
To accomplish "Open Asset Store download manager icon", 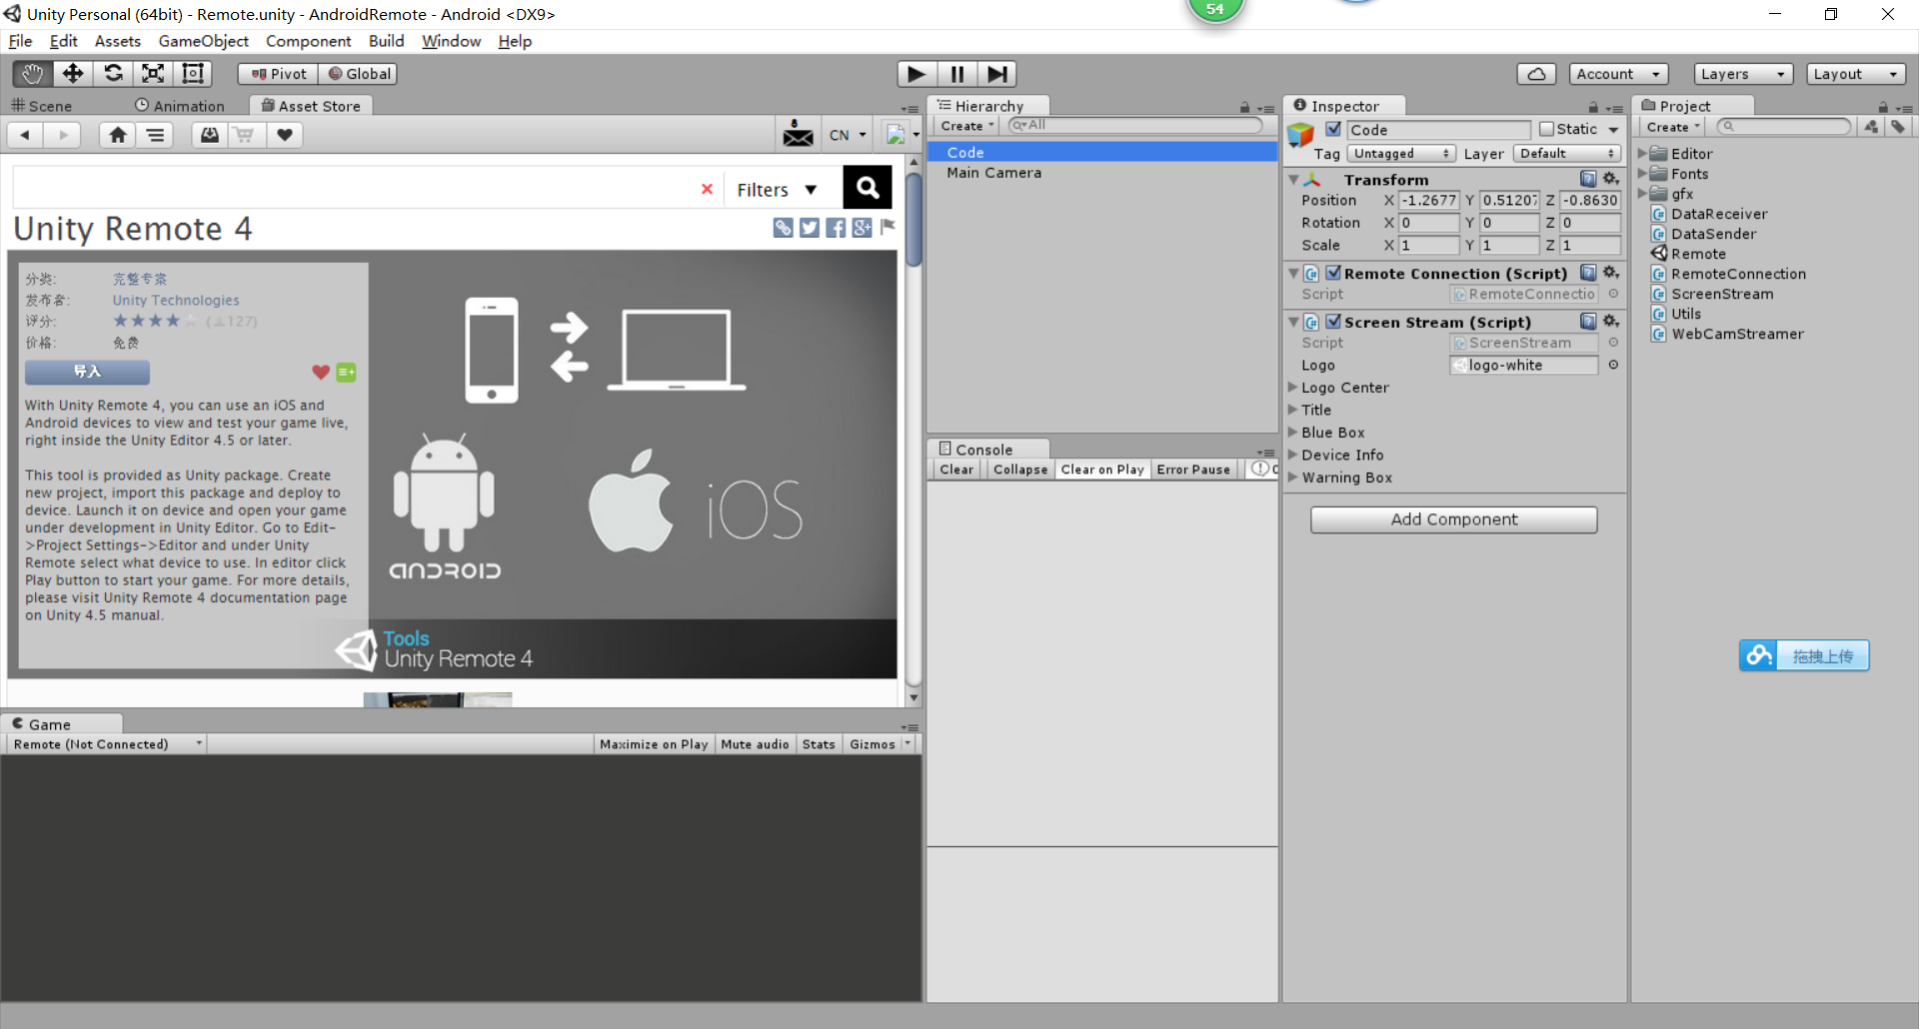I will click(x=210, y=135).
